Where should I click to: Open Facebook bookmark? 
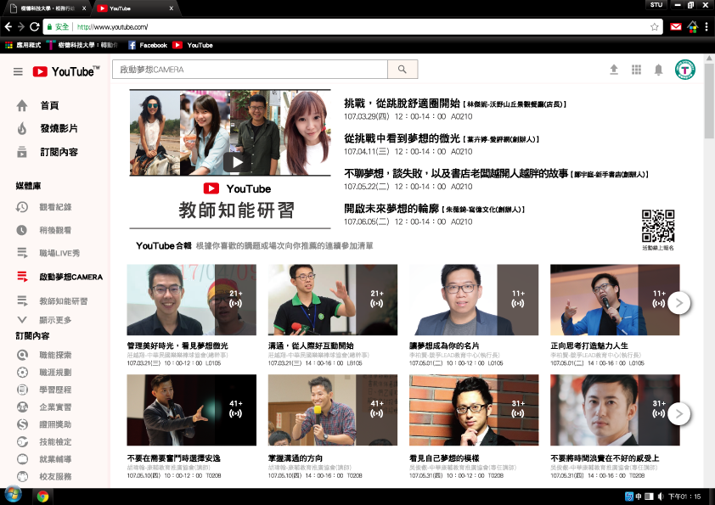148,45
